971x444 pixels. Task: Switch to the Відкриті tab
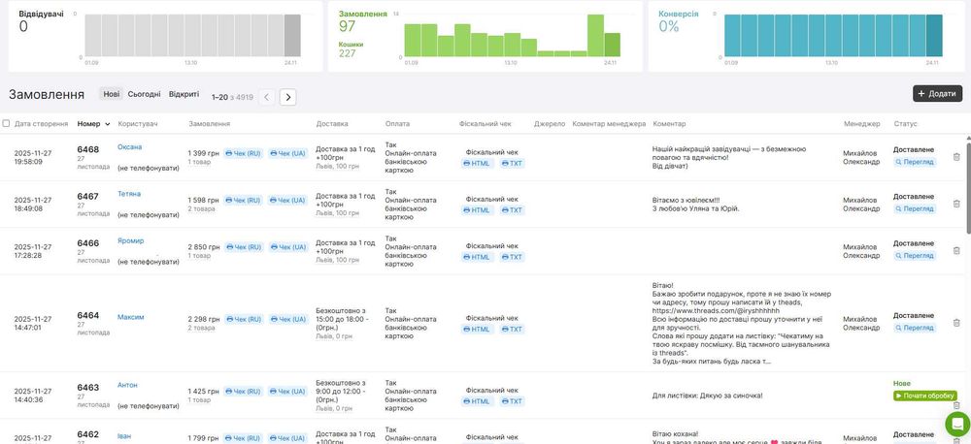[184, 94]
